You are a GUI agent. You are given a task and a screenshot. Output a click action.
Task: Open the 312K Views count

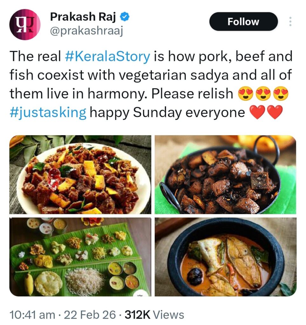coord(154,315)
